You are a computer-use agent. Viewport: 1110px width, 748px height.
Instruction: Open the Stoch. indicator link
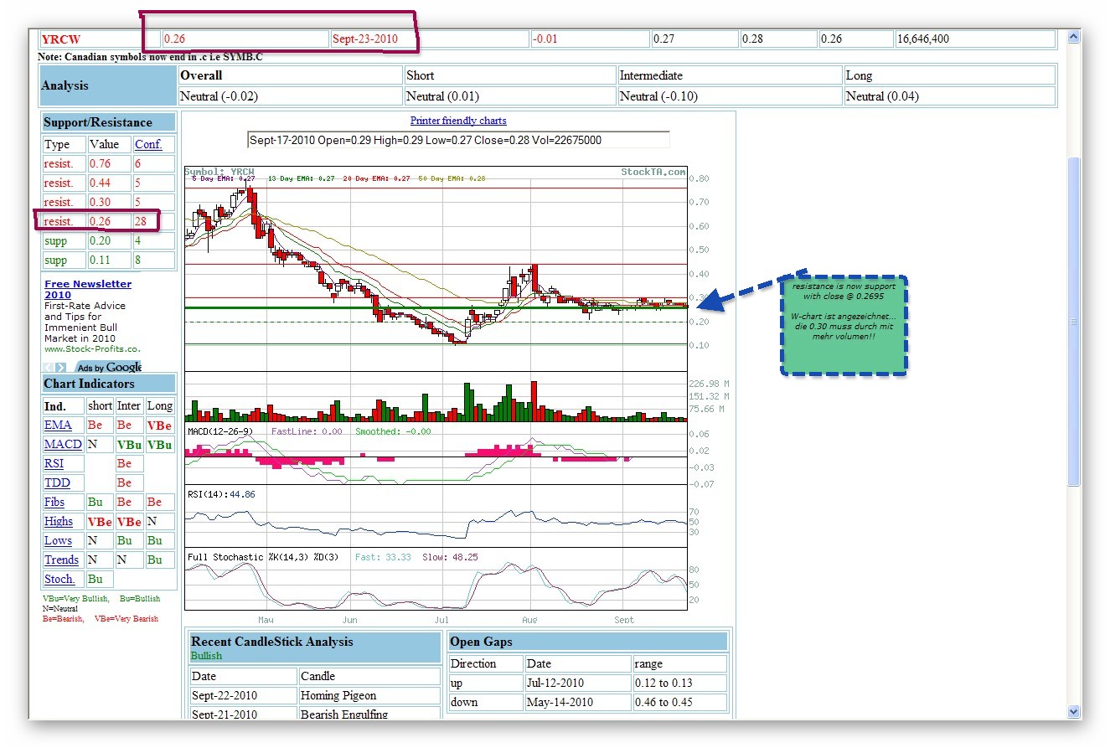pyautogui.click(x=59, y=579)
